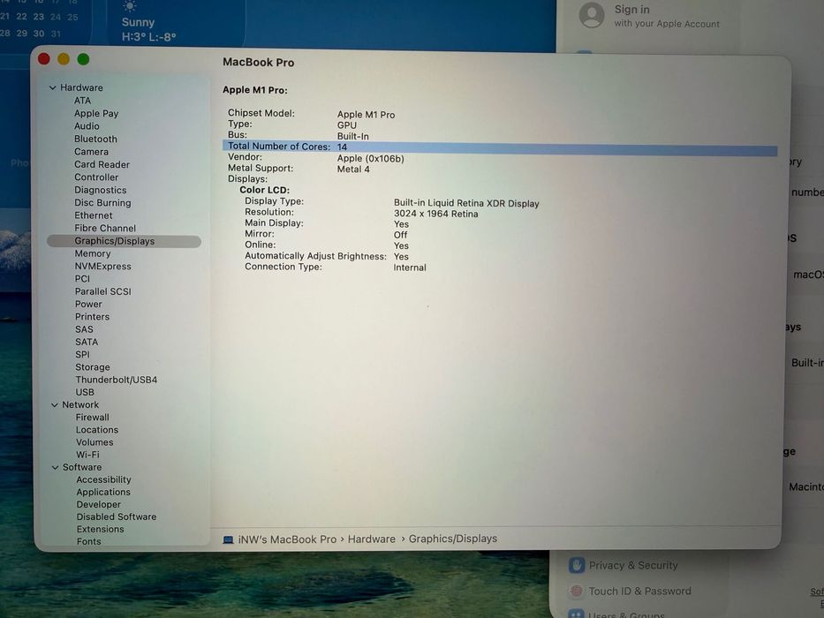The image size is (824, 618).
Task: Collapse the Software section chevron
Action: click(55, 467)
